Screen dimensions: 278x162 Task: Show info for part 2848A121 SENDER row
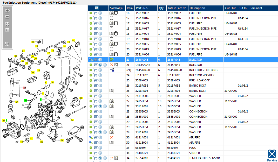(100, 153)
